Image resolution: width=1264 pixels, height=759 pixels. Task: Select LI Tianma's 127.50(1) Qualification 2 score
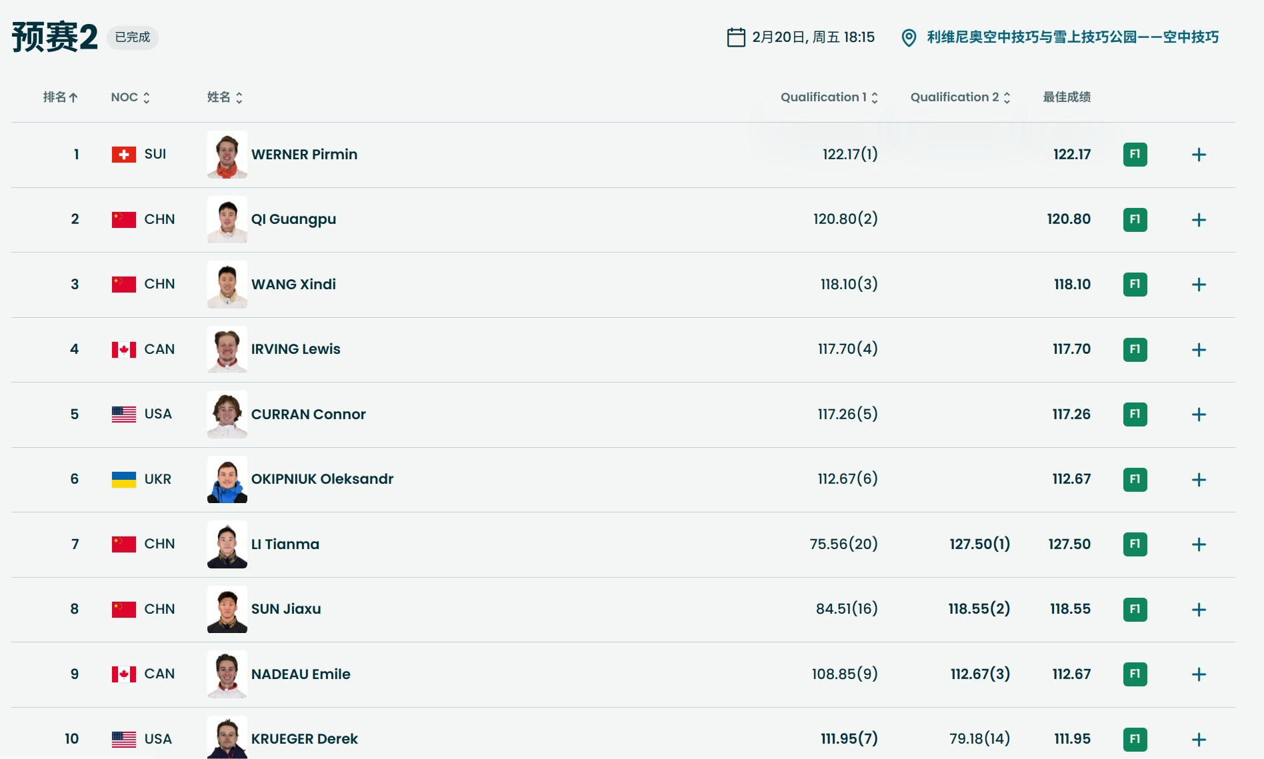pos(980,544)
